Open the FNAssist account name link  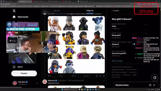(x=51, y=81)
